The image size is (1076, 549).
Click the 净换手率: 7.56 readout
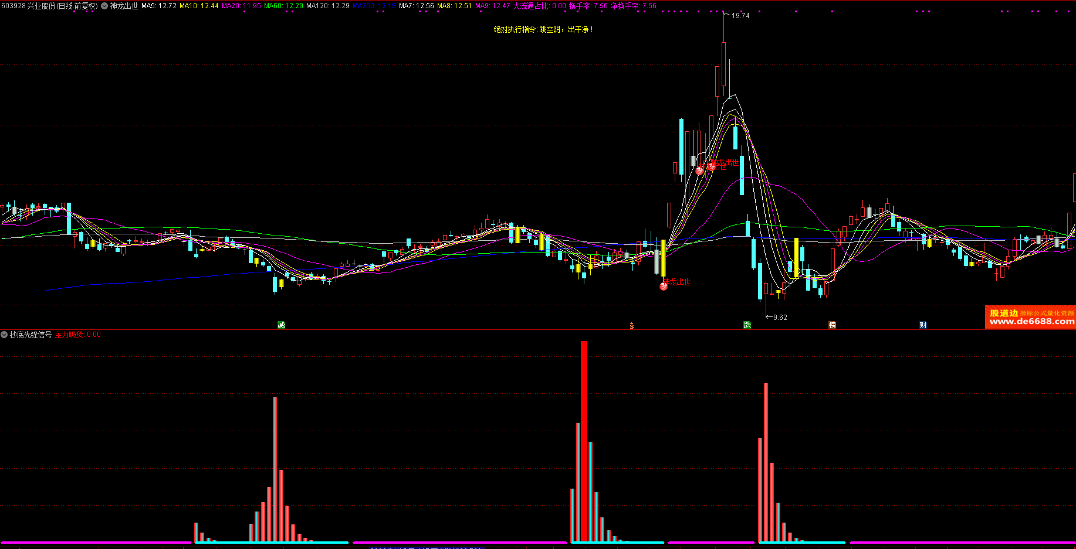pos(634,6)
